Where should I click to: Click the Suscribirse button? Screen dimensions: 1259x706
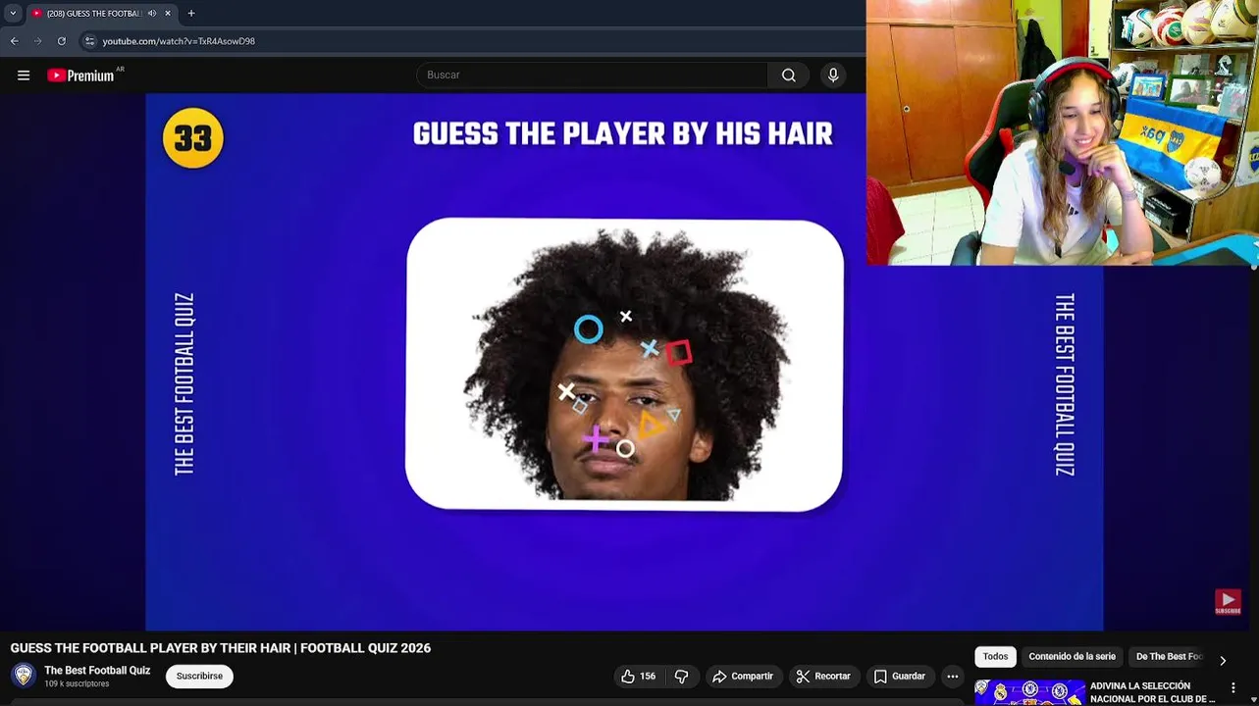199,677
